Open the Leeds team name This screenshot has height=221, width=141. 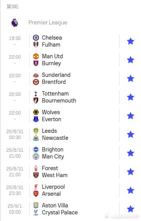click(49, 131)
